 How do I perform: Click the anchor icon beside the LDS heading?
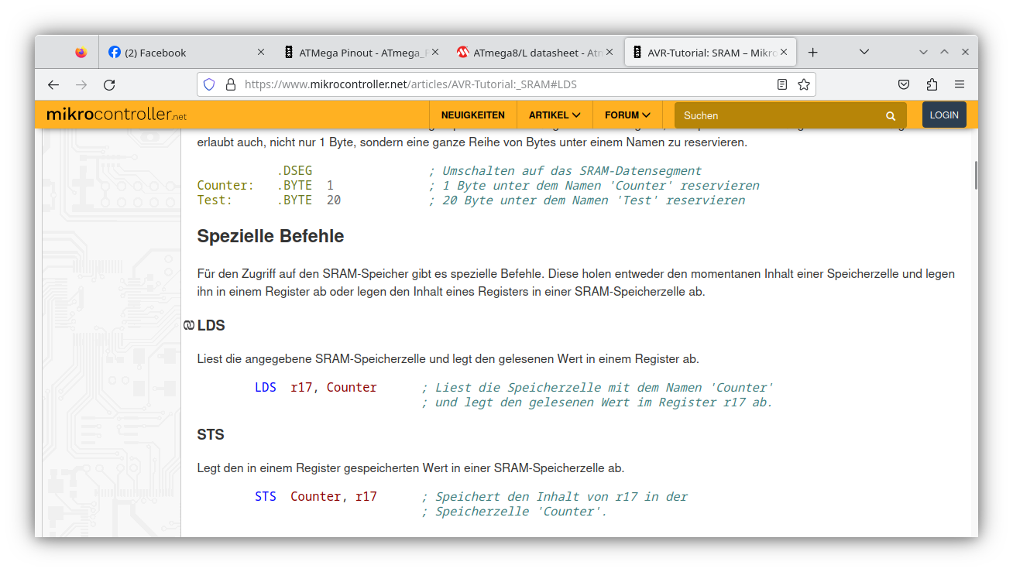187,325
